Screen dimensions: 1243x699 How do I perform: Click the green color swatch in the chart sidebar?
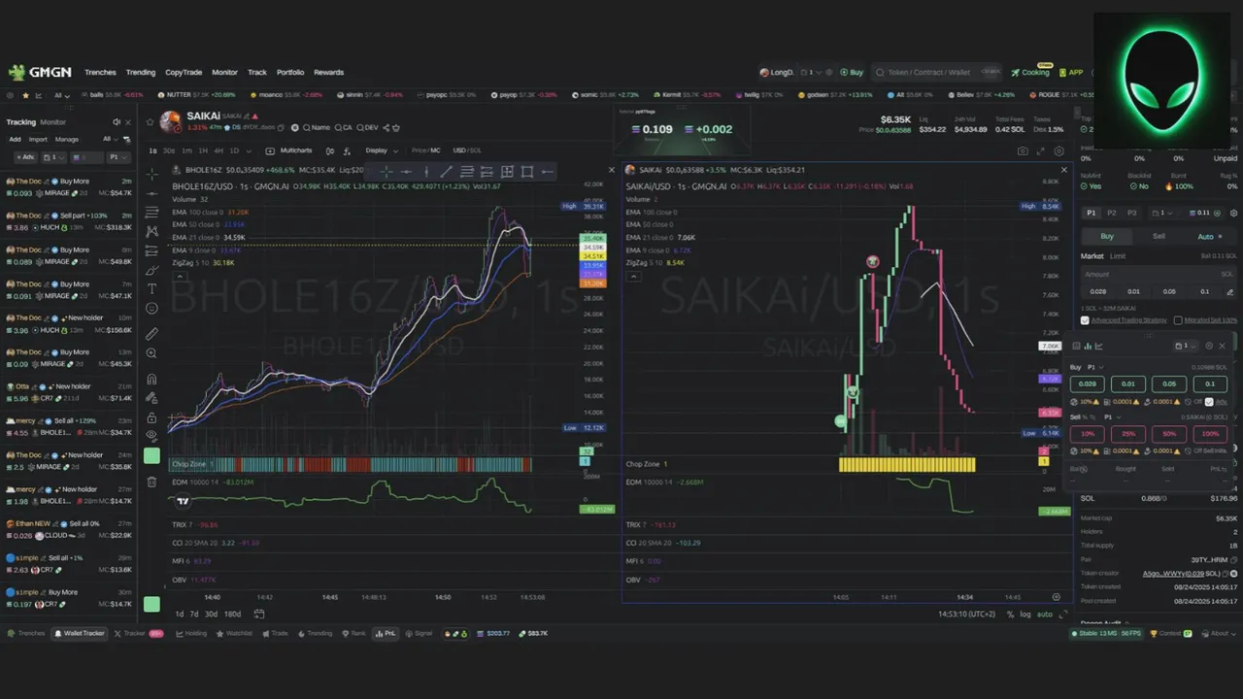tap(151, 456)
